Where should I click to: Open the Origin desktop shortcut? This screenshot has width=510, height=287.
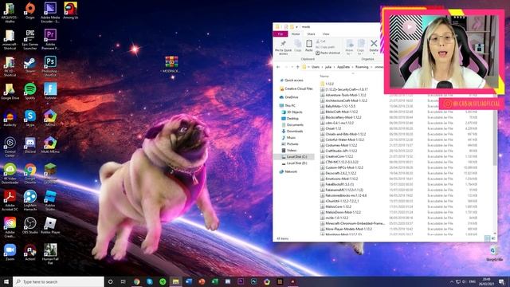click(30, 10)
